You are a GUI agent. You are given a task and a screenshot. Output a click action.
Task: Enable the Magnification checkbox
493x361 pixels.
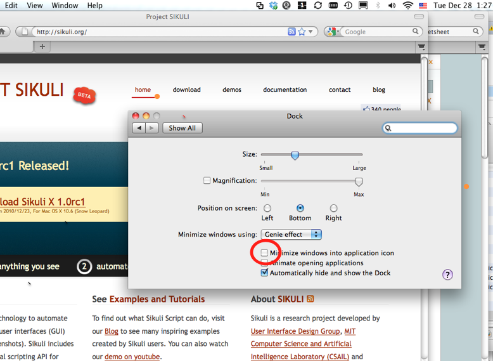[207, 181]
